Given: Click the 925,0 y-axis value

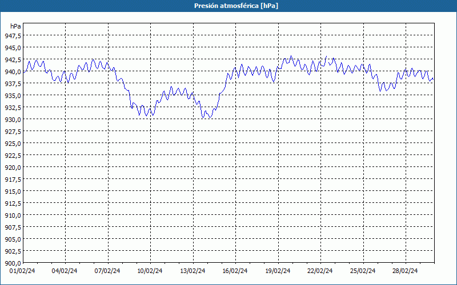Looking at the screenshot, I should pos(12,144).
